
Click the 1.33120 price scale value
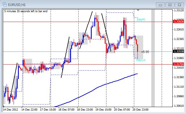tap(179, 10)
